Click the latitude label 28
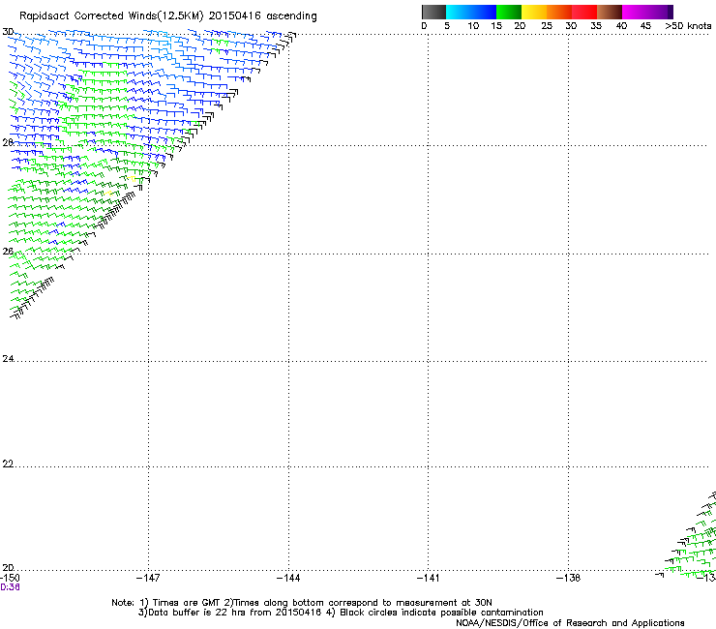Viewport: 716px width, 629px height. click(x=8, y=142)
